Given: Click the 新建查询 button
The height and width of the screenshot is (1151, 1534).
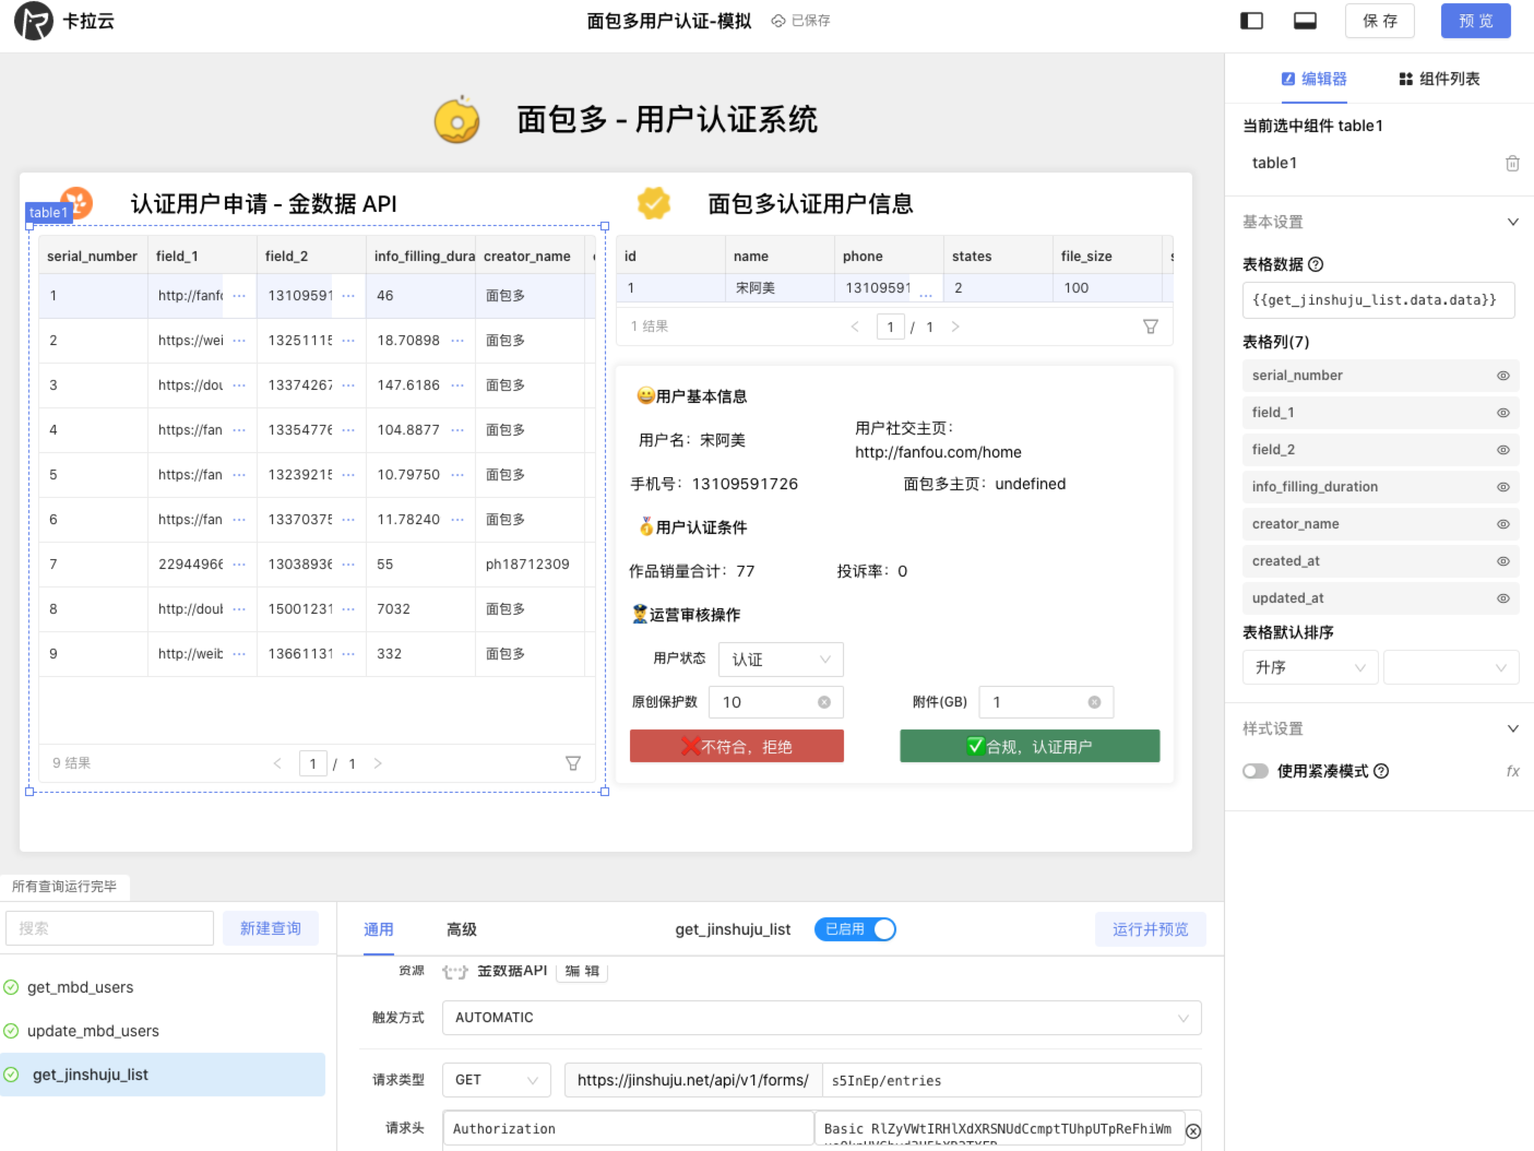Looking at the screenshot, I should (270, 928).
